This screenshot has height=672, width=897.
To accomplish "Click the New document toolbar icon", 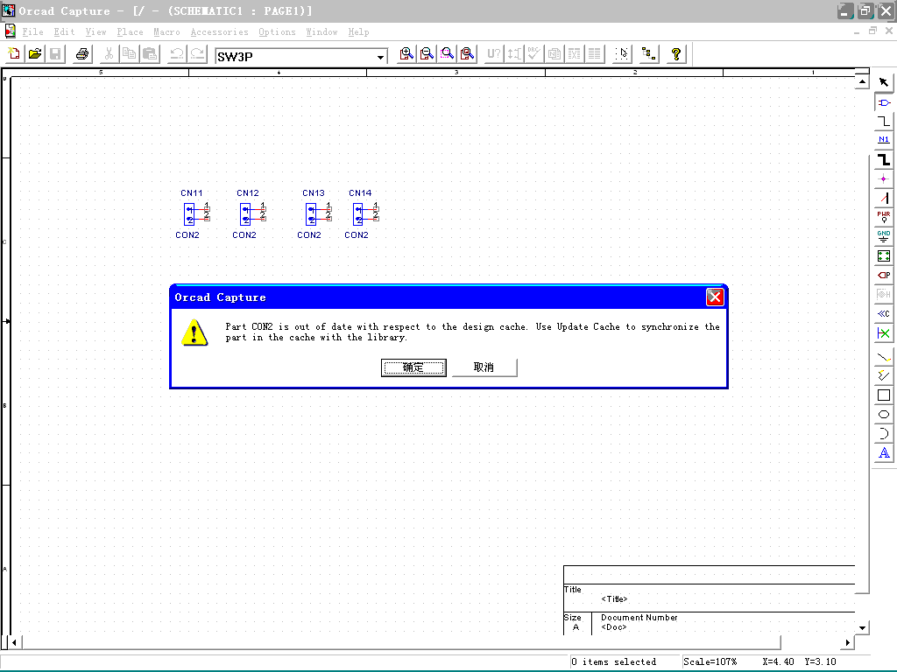I will click(x=14, y=54).
